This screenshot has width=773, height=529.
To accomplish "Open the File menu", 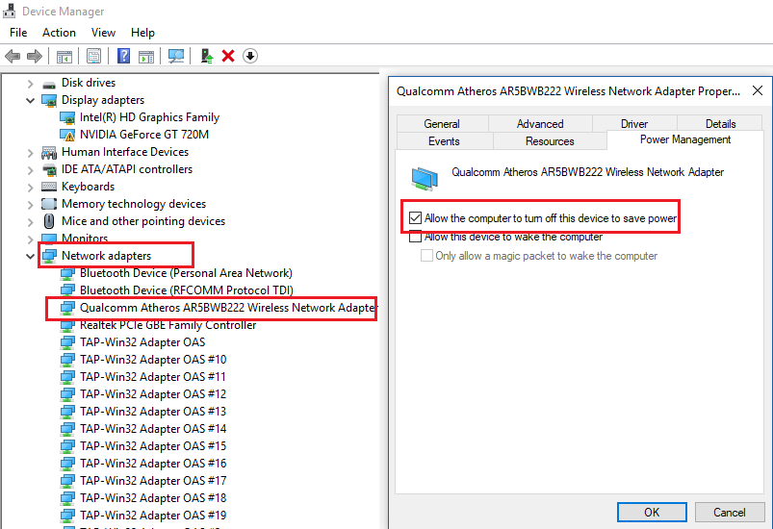I will click(x=18, y=33).
